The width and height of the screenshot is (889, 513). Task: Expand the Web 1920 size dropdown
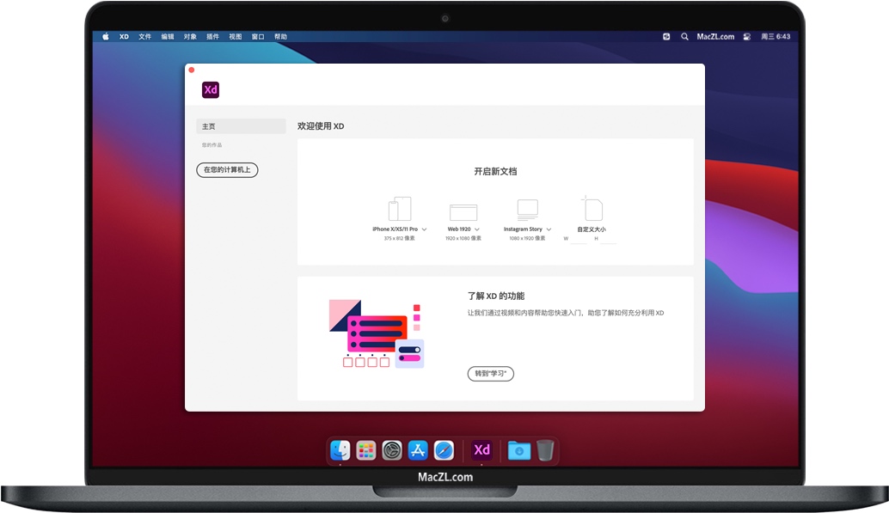(x=477, y=229)
